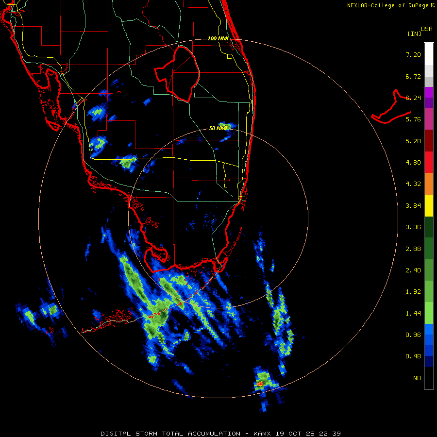Click the NEXLAB-College of DuPage credit text

387,5
